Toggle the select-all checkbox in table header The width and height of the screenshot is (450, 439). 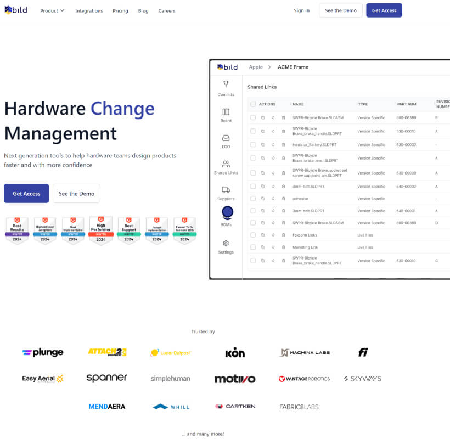pyautogui.click(x=253, y=104)
